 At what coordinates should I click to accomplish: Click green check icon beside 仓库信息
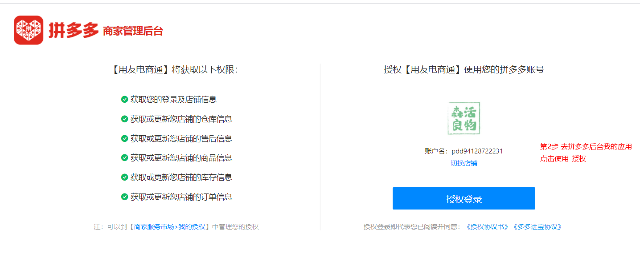[x=125, y=119]
